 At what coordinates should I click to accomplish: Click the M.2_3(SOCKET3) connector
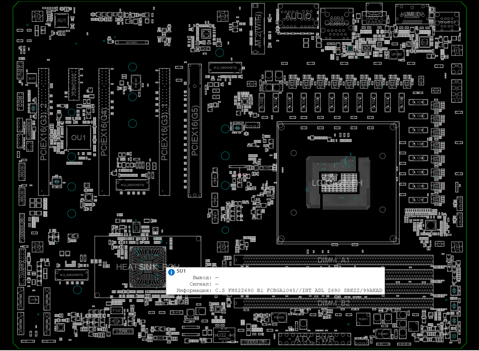71,275
